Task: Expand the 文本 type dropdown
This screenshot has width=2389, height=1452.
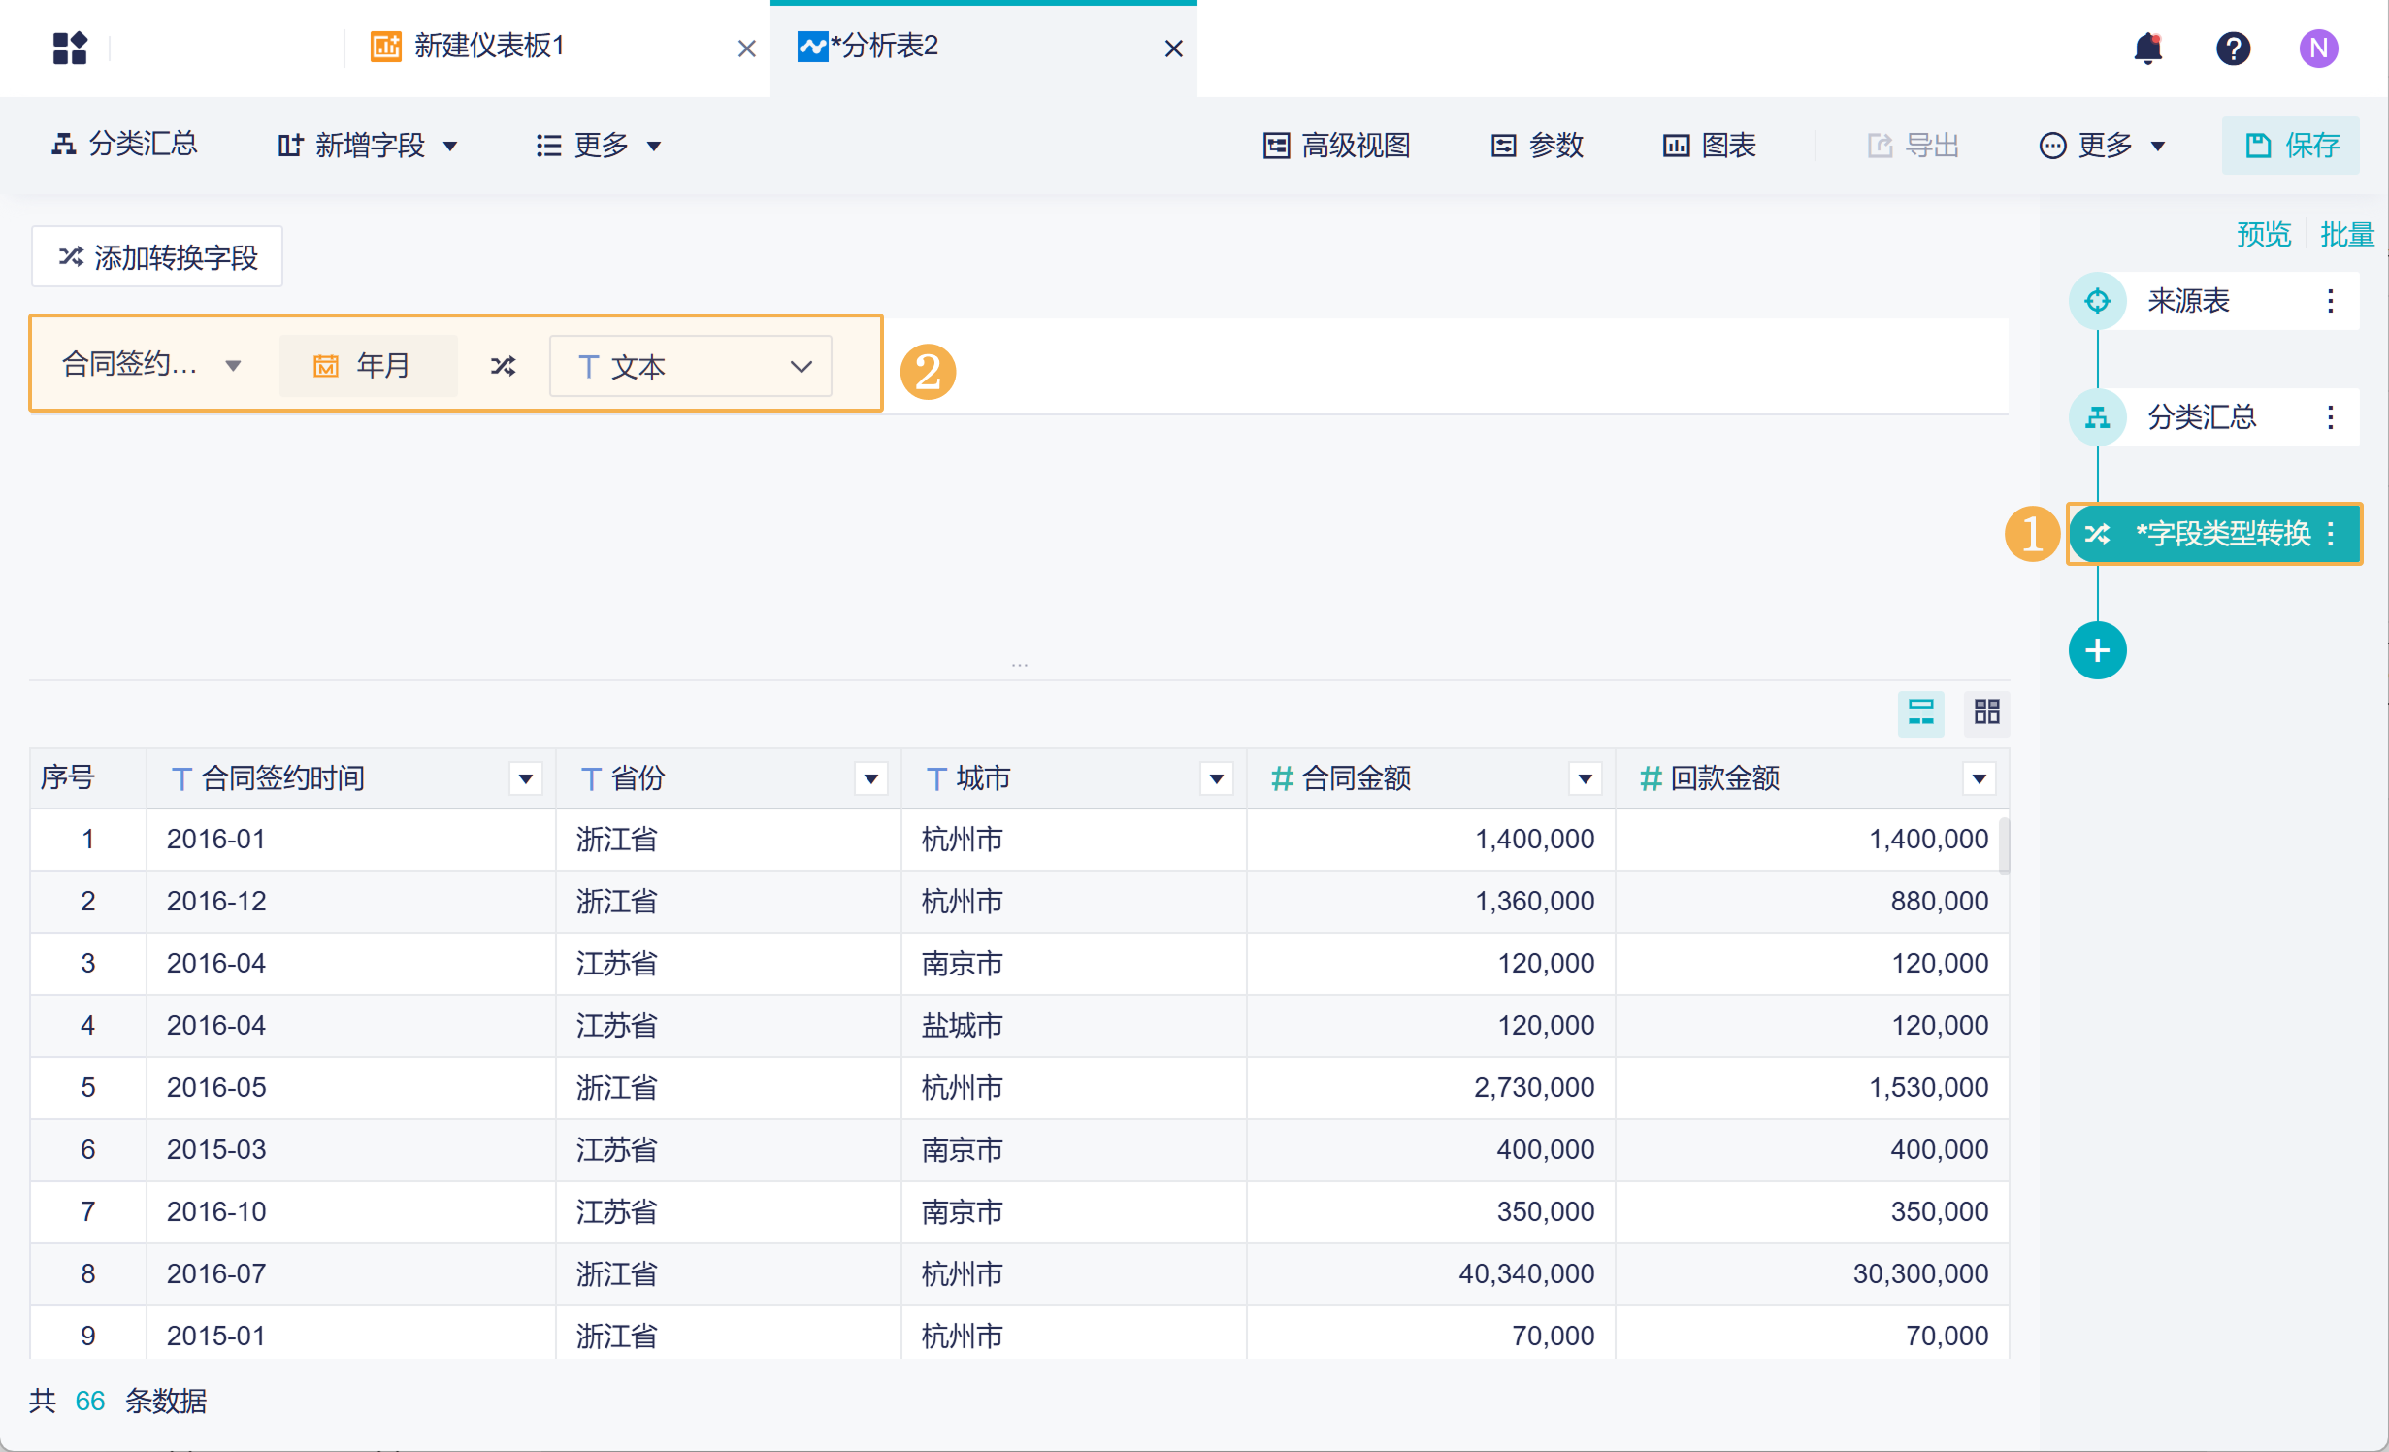Action: click(690, 366)
